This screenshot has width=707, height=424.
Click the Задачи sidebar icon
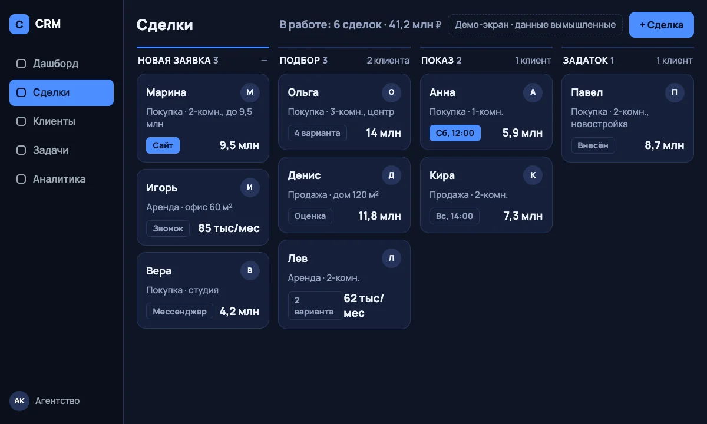click(21, 150)
